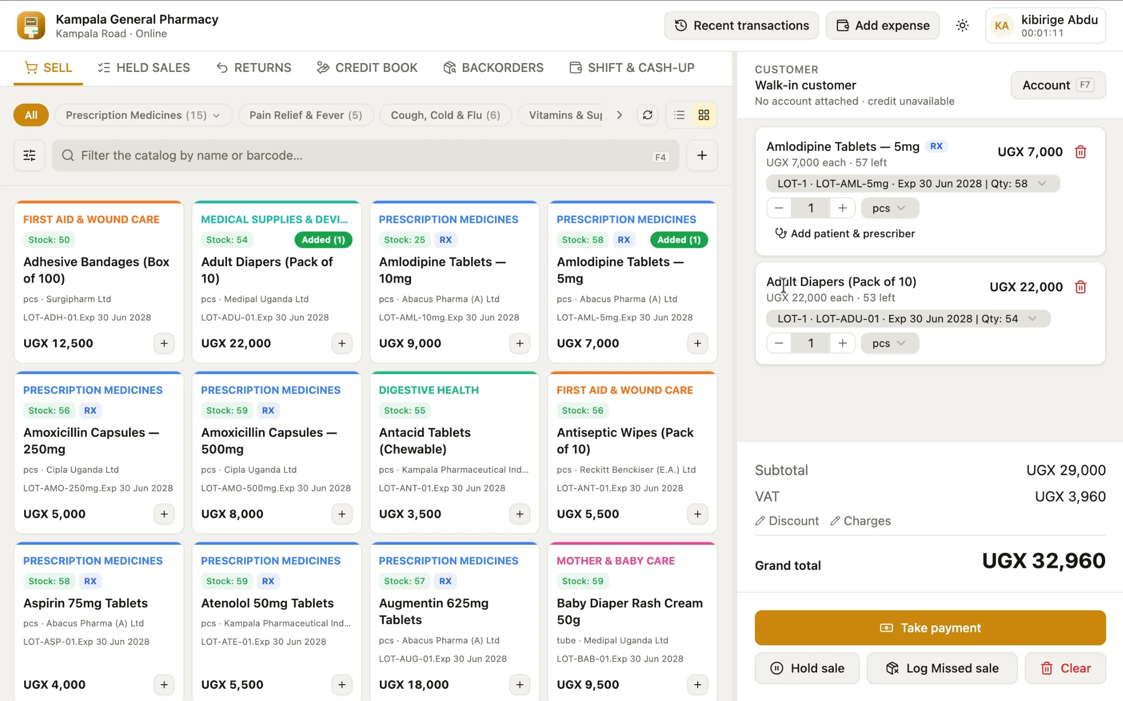1123x701 pixels.
Task: Change Amlodipine unit pcs dropdown
Action: coord(890,208)
